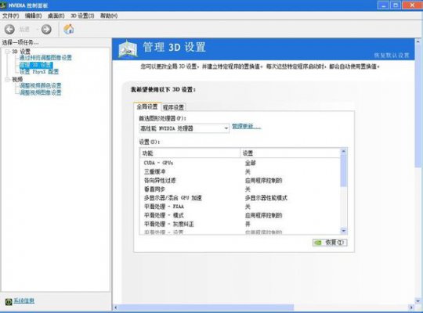Click the horizontal scrollbar right arrow
423x313 pixels.
click(x=411, y=308)
